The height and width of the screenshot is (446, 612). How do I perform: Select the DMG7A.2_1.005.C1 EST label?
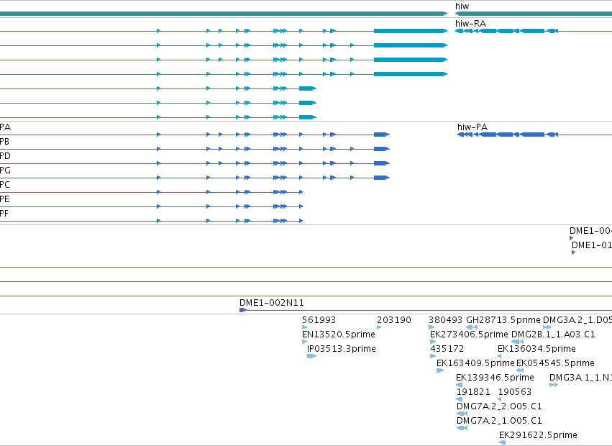coord(499,421)
